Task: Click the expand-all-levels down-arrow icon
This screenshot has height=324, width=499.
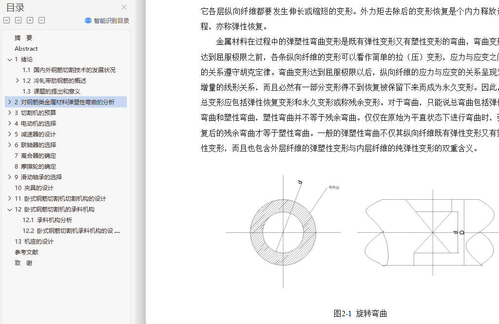Action: pos(7,20)
